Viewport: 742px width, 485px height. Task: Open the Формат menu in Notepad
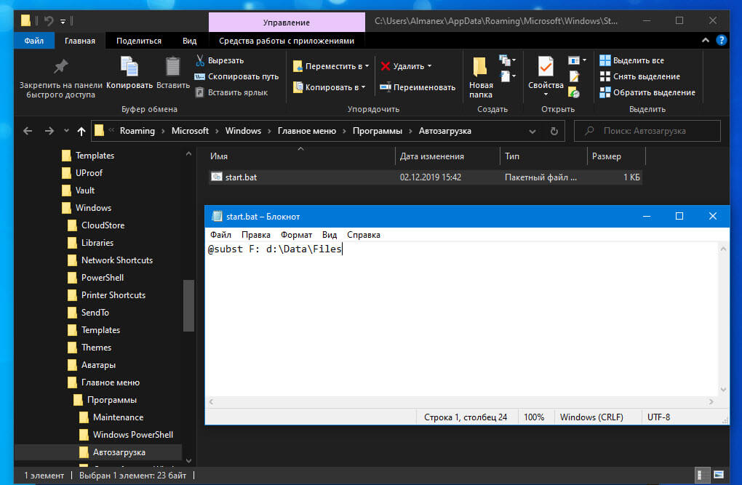point(296,235)
